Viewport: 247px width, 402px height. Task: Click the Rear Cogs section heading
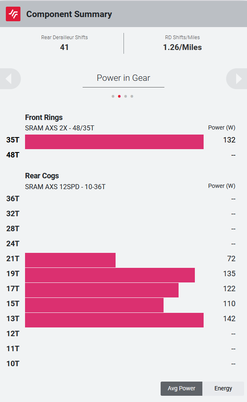click(42, 176)
